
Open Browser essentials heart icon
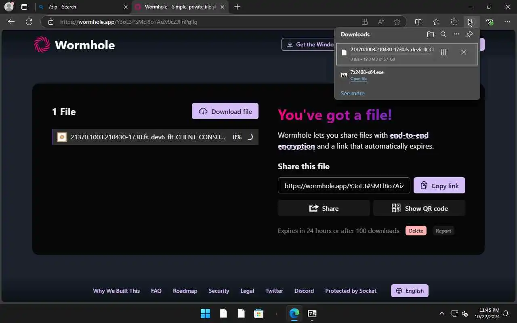tap(490, 22)
